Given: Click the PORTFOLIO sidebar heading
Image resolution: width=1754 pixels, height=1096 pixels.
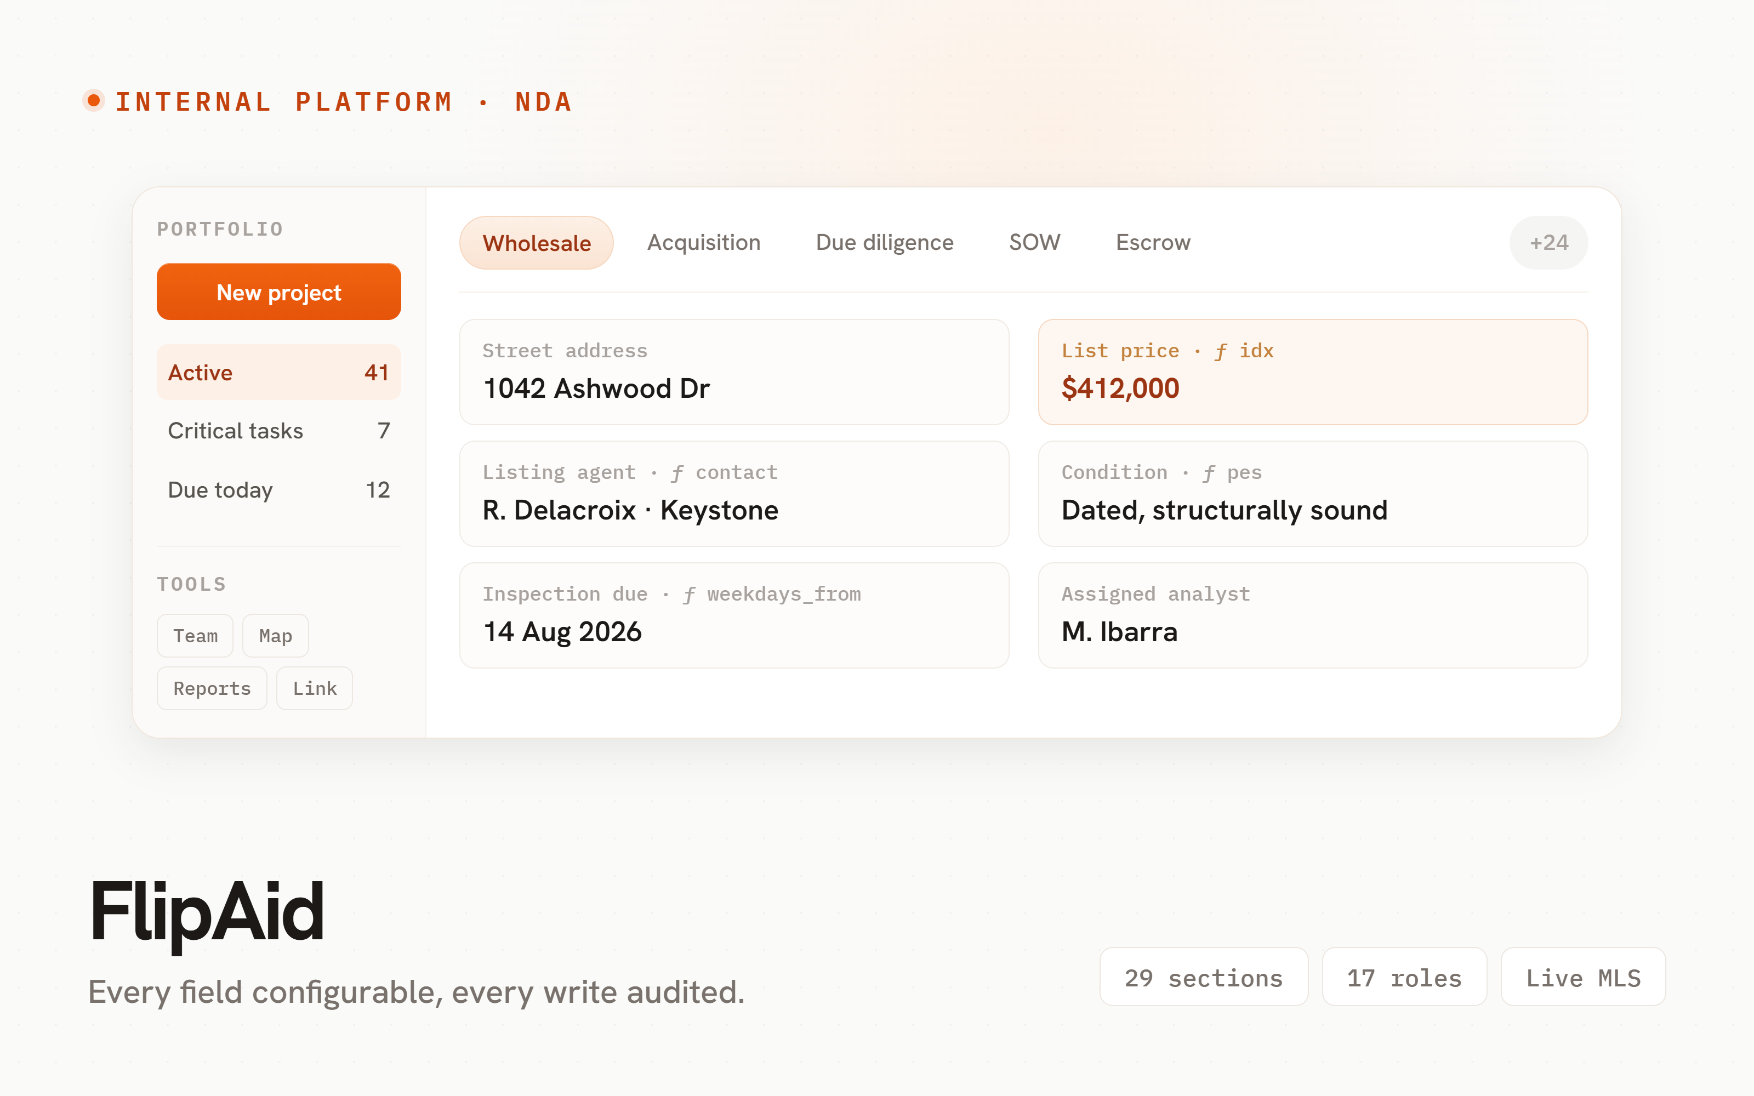Looking at the screenshot, I should (220, 229).
